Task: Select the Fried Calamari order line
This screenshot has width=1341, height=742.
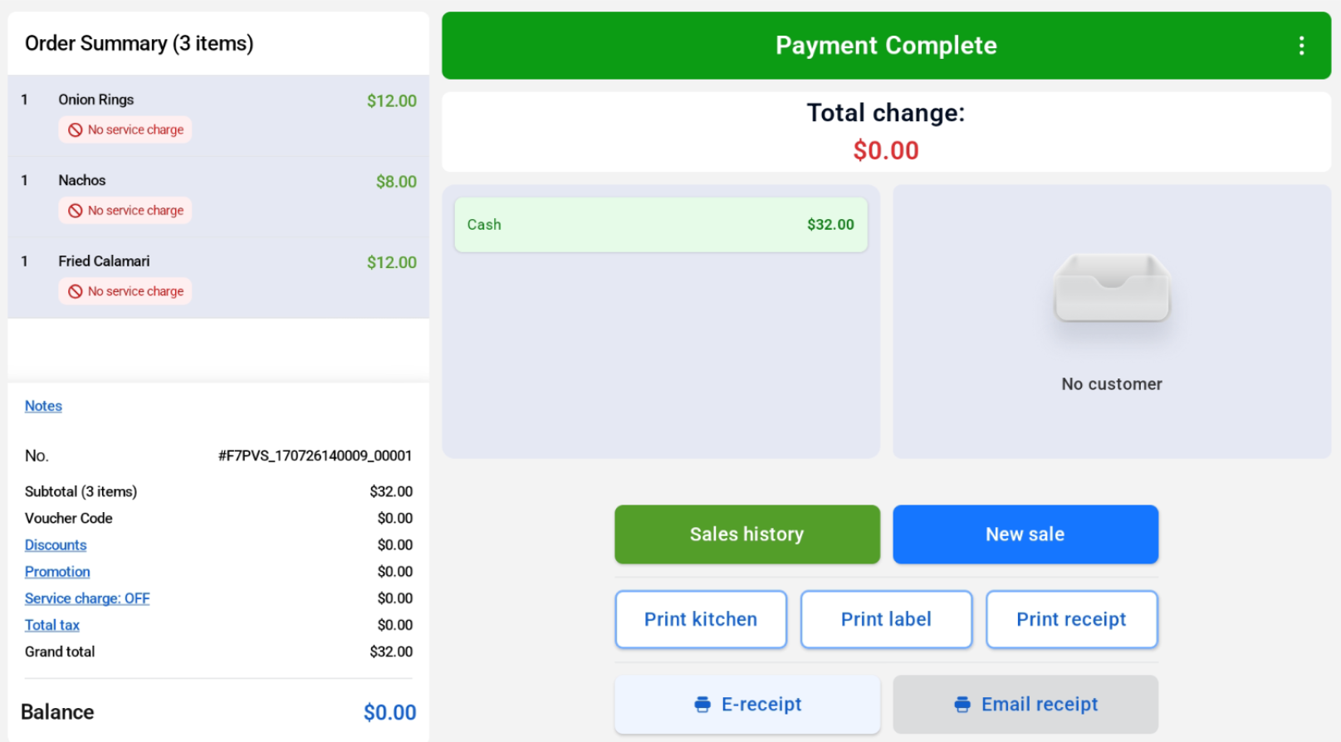Action: tap(218, 278)
